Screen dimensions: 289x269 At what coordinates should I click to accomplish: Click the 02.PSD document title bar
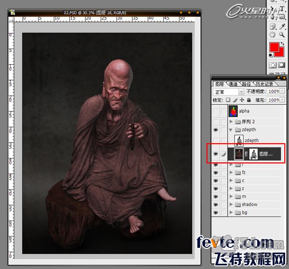[x=105, y=12]
